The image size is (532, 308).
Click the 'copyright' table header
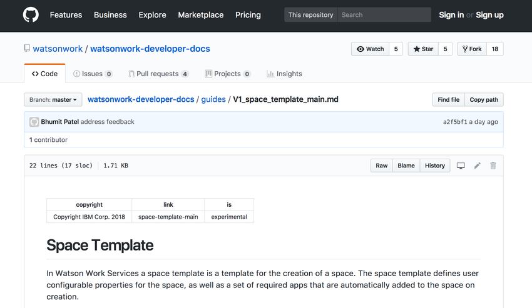90,205
